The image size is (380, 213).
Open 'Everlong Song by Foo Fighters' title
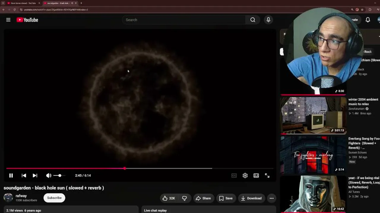(x=364, y=143)
